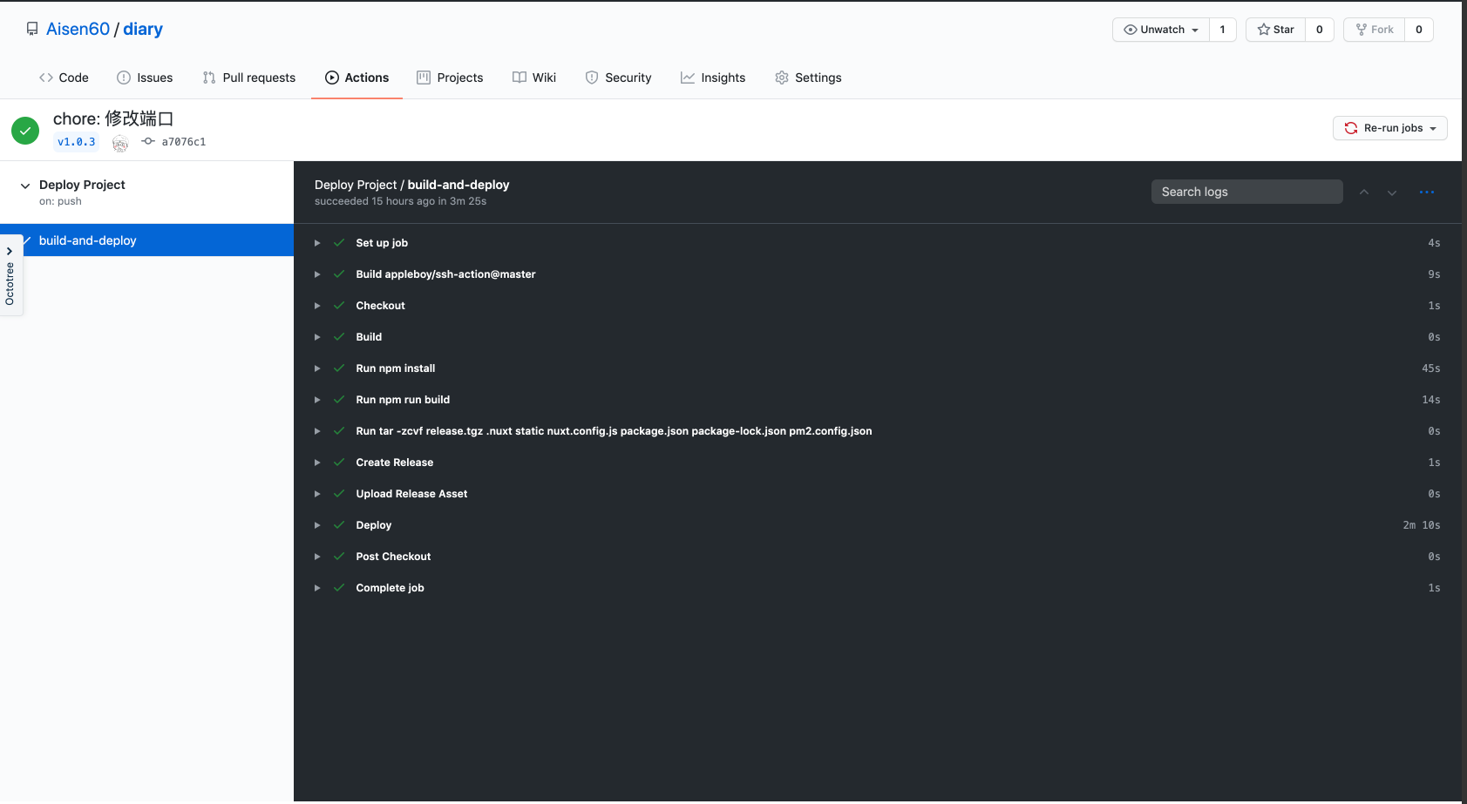Screen dimensions: 1467x804
Task: Click the watchers count 1
Action: click(x=1222, y=30)
